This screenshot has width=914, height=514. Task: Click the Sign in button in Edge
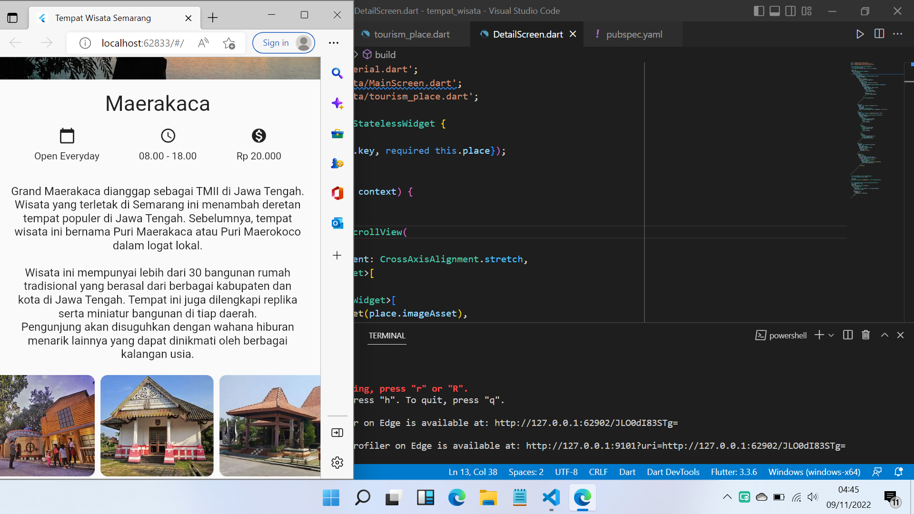coord(283,42)
